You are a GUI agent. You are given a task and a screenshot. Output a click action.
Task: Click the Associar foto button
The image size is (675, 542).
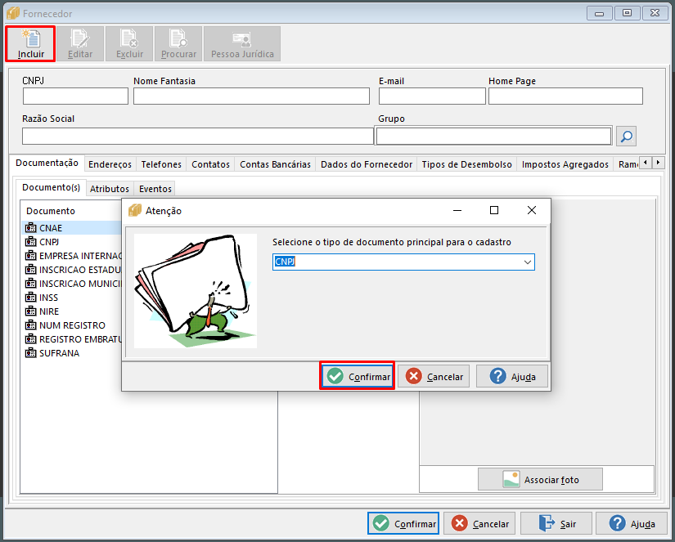click(x=540, y=479)
